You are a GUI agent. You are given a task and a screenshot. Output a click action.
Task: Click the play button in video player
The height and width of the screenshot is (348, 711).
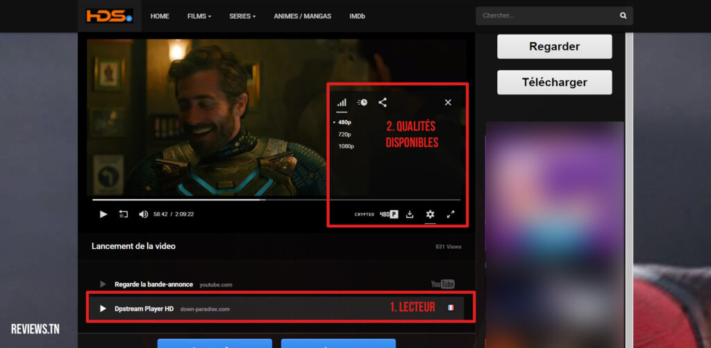[x=103, y=214]
